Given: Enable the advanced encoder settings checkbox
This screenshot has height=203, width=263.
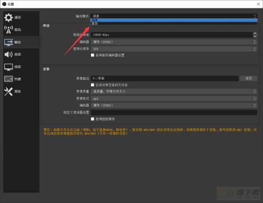Looking at the screenshot, I should click(93, 55).
